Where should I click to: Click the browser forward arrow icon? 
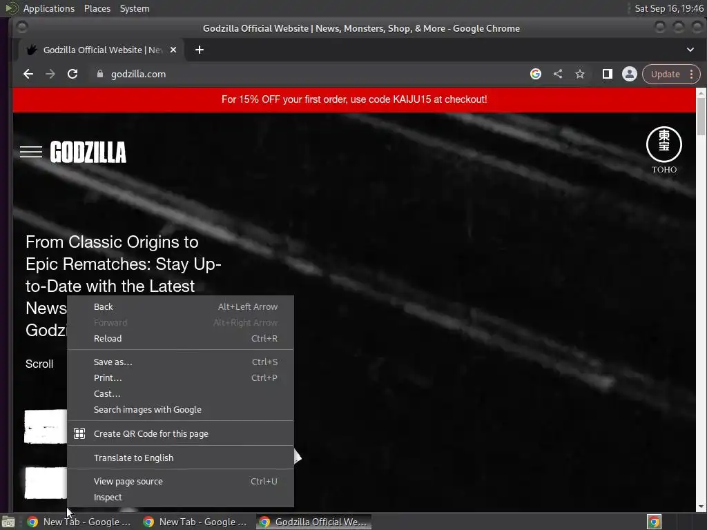tap(50, 74)
